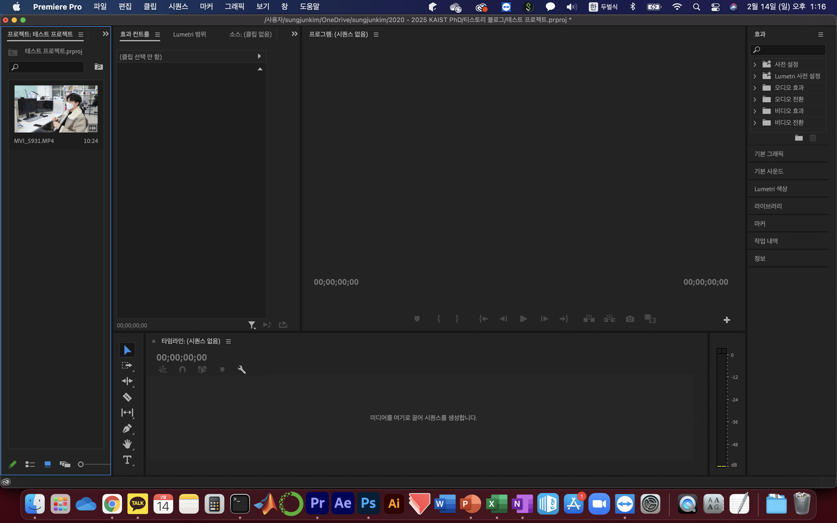
Task: Click the Export Frame camera icon
Action: 630,318
